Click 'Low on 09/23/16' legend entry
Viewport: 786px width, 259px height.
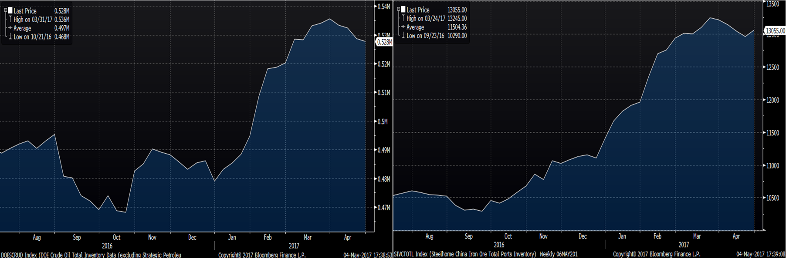coord(425,36)
